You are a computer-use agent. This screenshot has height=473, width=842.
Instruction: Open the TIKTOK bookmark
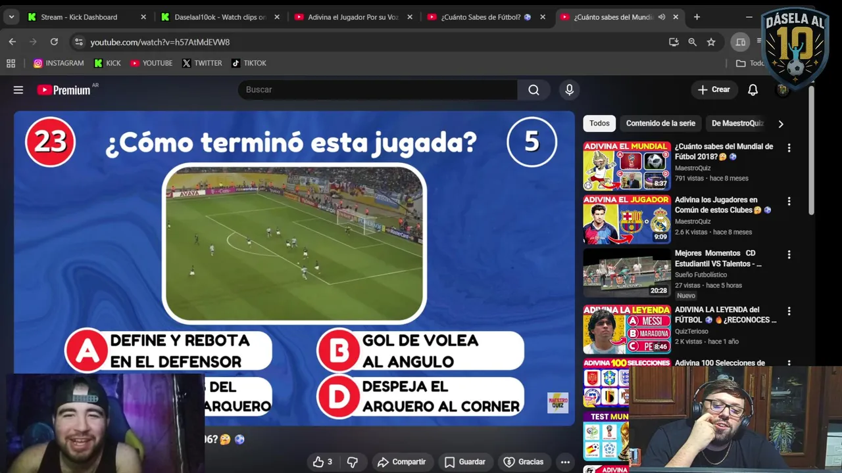click(x=249, y=63)
